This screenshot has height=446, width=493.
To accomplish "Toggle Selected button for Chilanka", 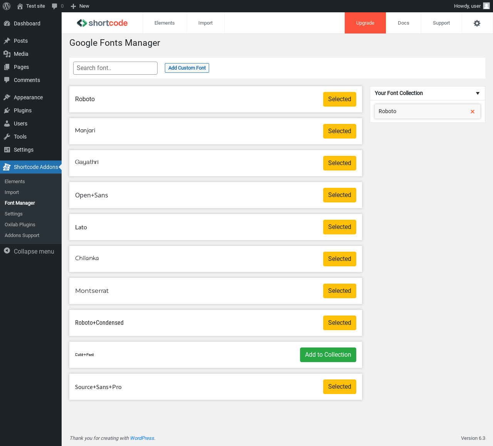I will coord(340,259).
